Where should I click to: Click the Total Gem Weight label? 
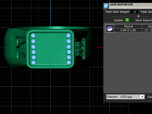pos(117,12)
